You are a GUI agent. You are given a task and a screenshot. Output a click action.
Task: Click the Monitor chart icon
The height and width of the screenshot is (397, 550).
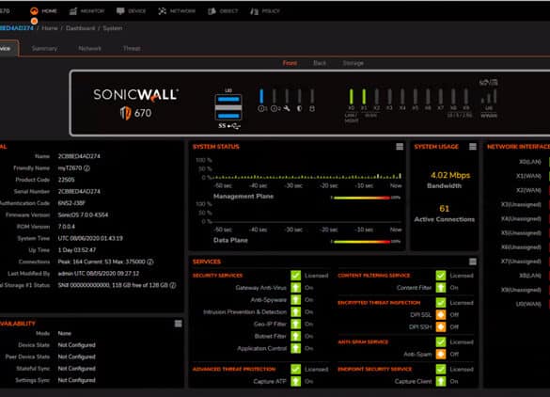click(x=73, y=11)
